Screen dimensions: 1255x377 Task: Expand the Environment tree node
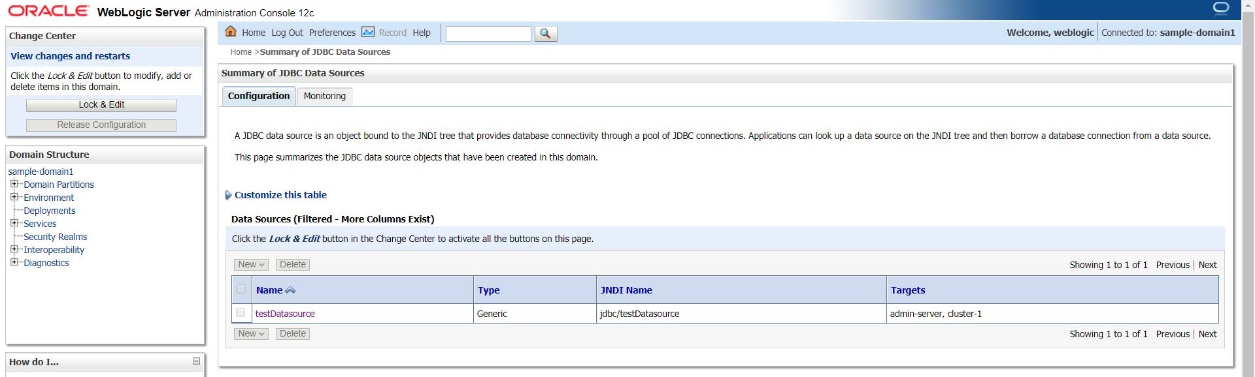tap(14, 197)
